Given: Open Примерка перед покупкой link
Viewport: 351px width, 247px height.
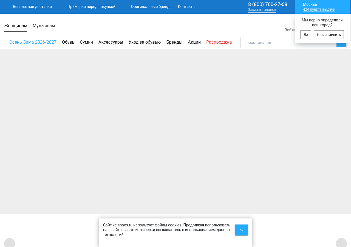Looking at the screenshot, I should click(x=91, y=7).
